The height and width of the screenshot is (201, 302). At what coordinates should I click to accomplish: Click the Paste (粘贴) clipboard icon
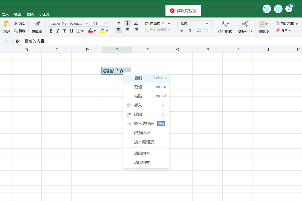(7, 24)
